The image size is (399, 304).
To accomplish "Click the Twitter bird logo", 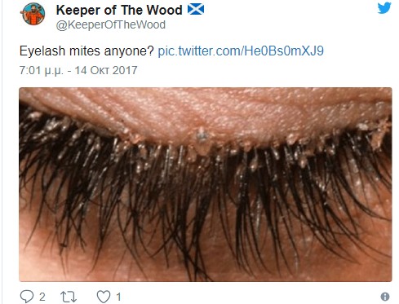I will point(384,7).
